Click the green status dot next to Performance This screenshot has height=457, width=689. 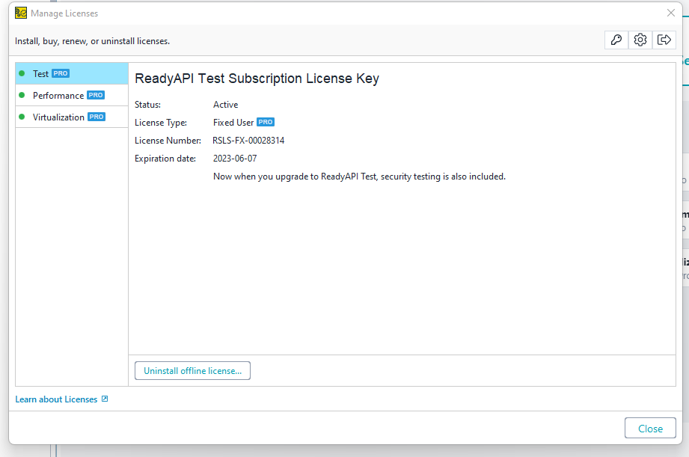(x=22, y=95)
